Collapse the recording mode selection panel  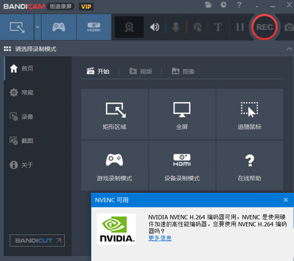(x=289, y=49)
